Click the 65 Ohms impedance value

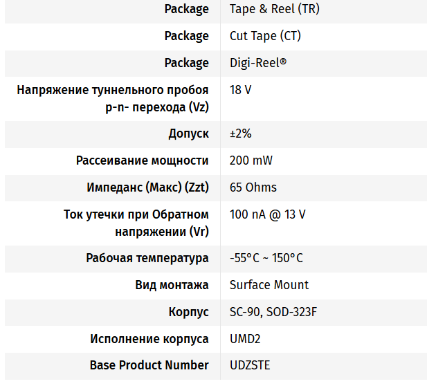[x=253, y=187]
